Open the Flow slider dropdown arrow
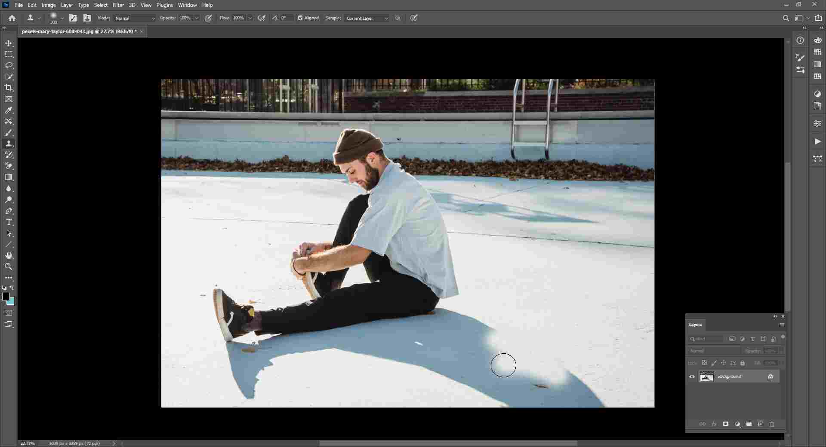826x447 pixels. 250,18
